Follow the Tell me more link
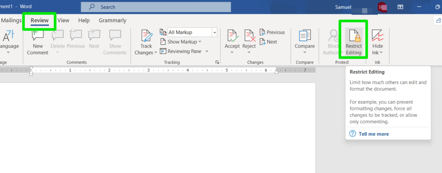This screenshot has width=442, height=173. tap(373, 134)
